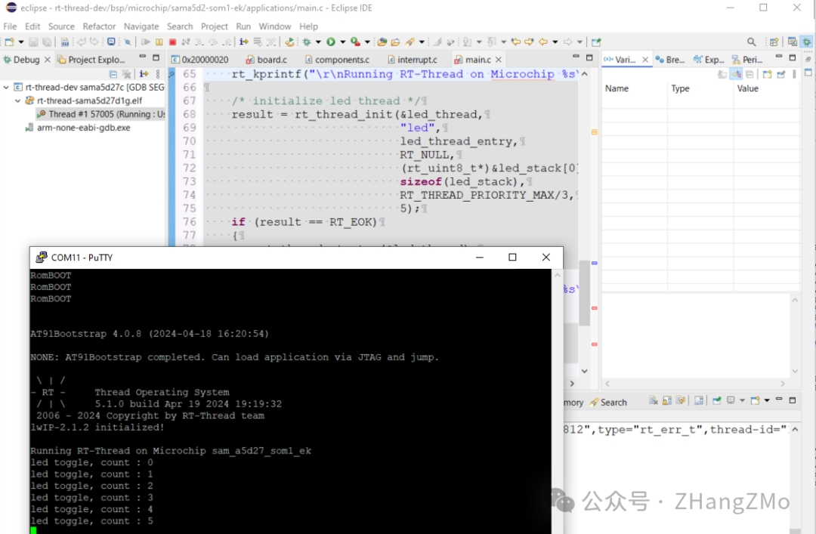This screenshot has width=816, height=534.
Task: Close the main.c editor tab
Action: click(499, 60)
